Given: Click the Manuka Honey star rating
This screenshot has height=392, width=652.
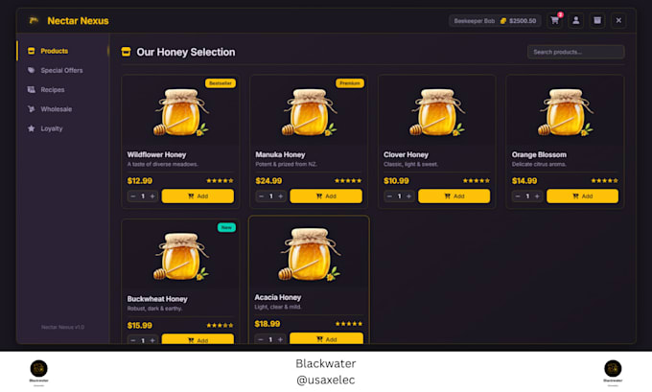Looking at the screenshot, I should (348, 181).
